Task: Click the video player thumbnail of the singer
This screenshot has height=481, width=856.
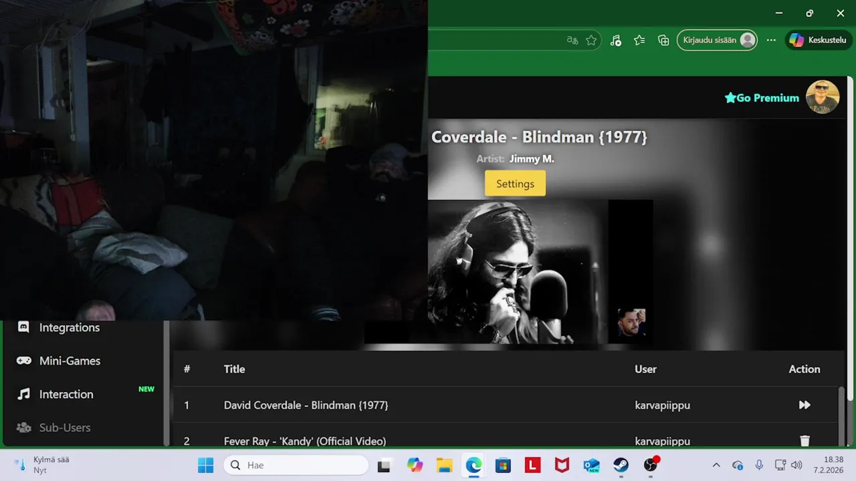Action: tap(518, 272)
